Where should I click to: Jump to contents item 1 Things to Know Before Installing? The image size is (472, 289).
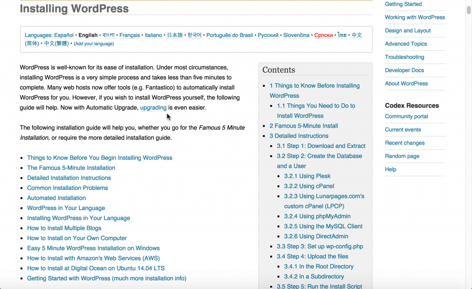314,91
